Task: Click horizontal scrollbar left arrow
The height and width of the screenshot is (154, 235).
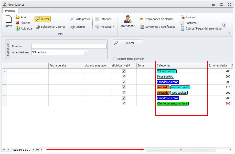Action: 42,149
